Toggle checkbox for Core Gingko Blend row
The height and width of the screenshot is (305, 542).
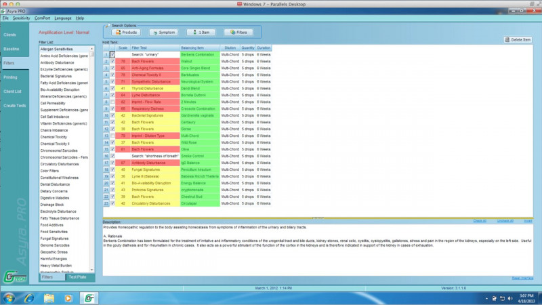pyautogui.click(x=112, y=68)
